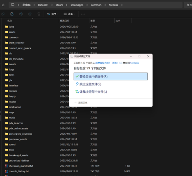Screen dimensions: 192x176
Task: Expand the chevron after Stellaris in breadcrumb
Action: click(122, 5)
